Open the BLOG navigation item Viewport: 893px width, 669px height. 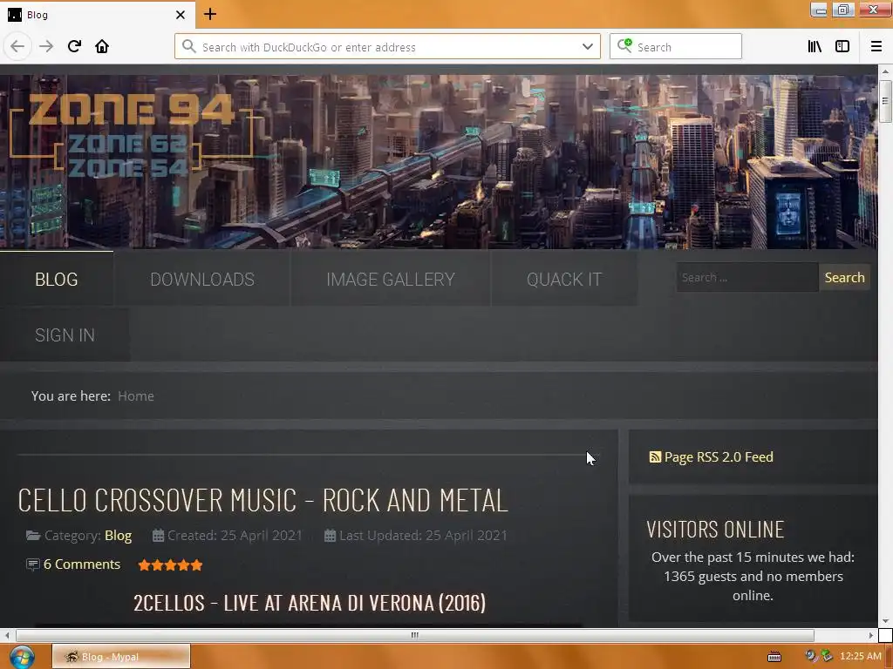(x=57, y=280)
